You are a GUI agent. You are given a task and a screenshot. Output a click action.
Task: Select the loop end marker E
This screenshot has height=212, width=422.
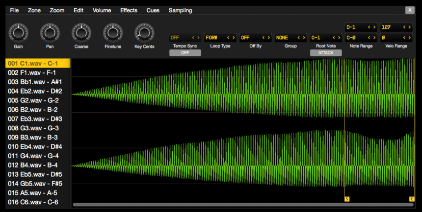(x=412, y=199)
